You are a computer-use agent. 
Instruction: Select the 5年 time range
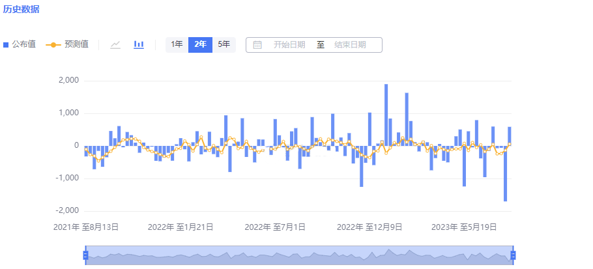(224, 44)
